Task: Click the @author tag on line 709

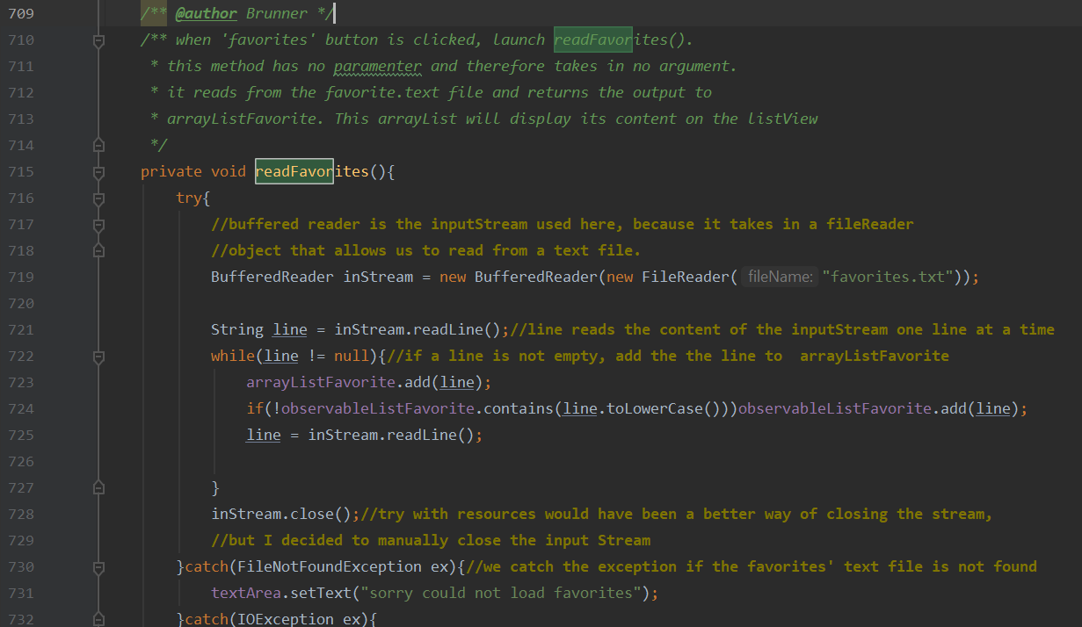Action: (x=207, y=13)
